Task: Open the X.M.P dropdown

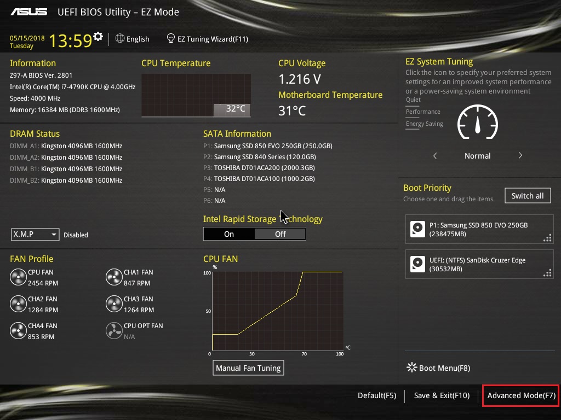Action: (x=35, y=234)
